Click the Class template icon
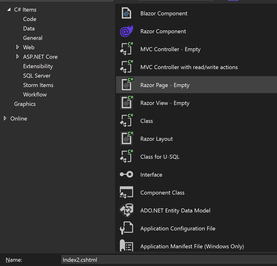Image resolution: width=277 pixels, height=266 pixels. 126,120
